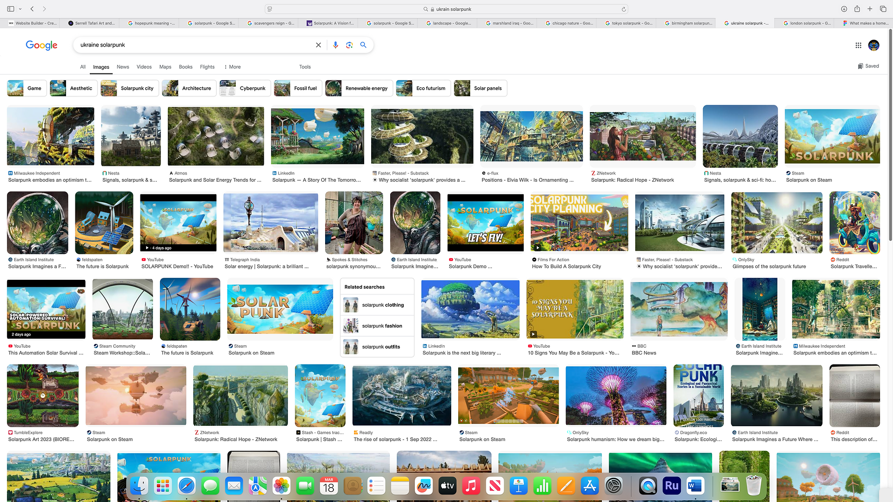This screenshot has width=893, height=502.
Task: Switch to the All results tab
Action: tap(83, 67)
